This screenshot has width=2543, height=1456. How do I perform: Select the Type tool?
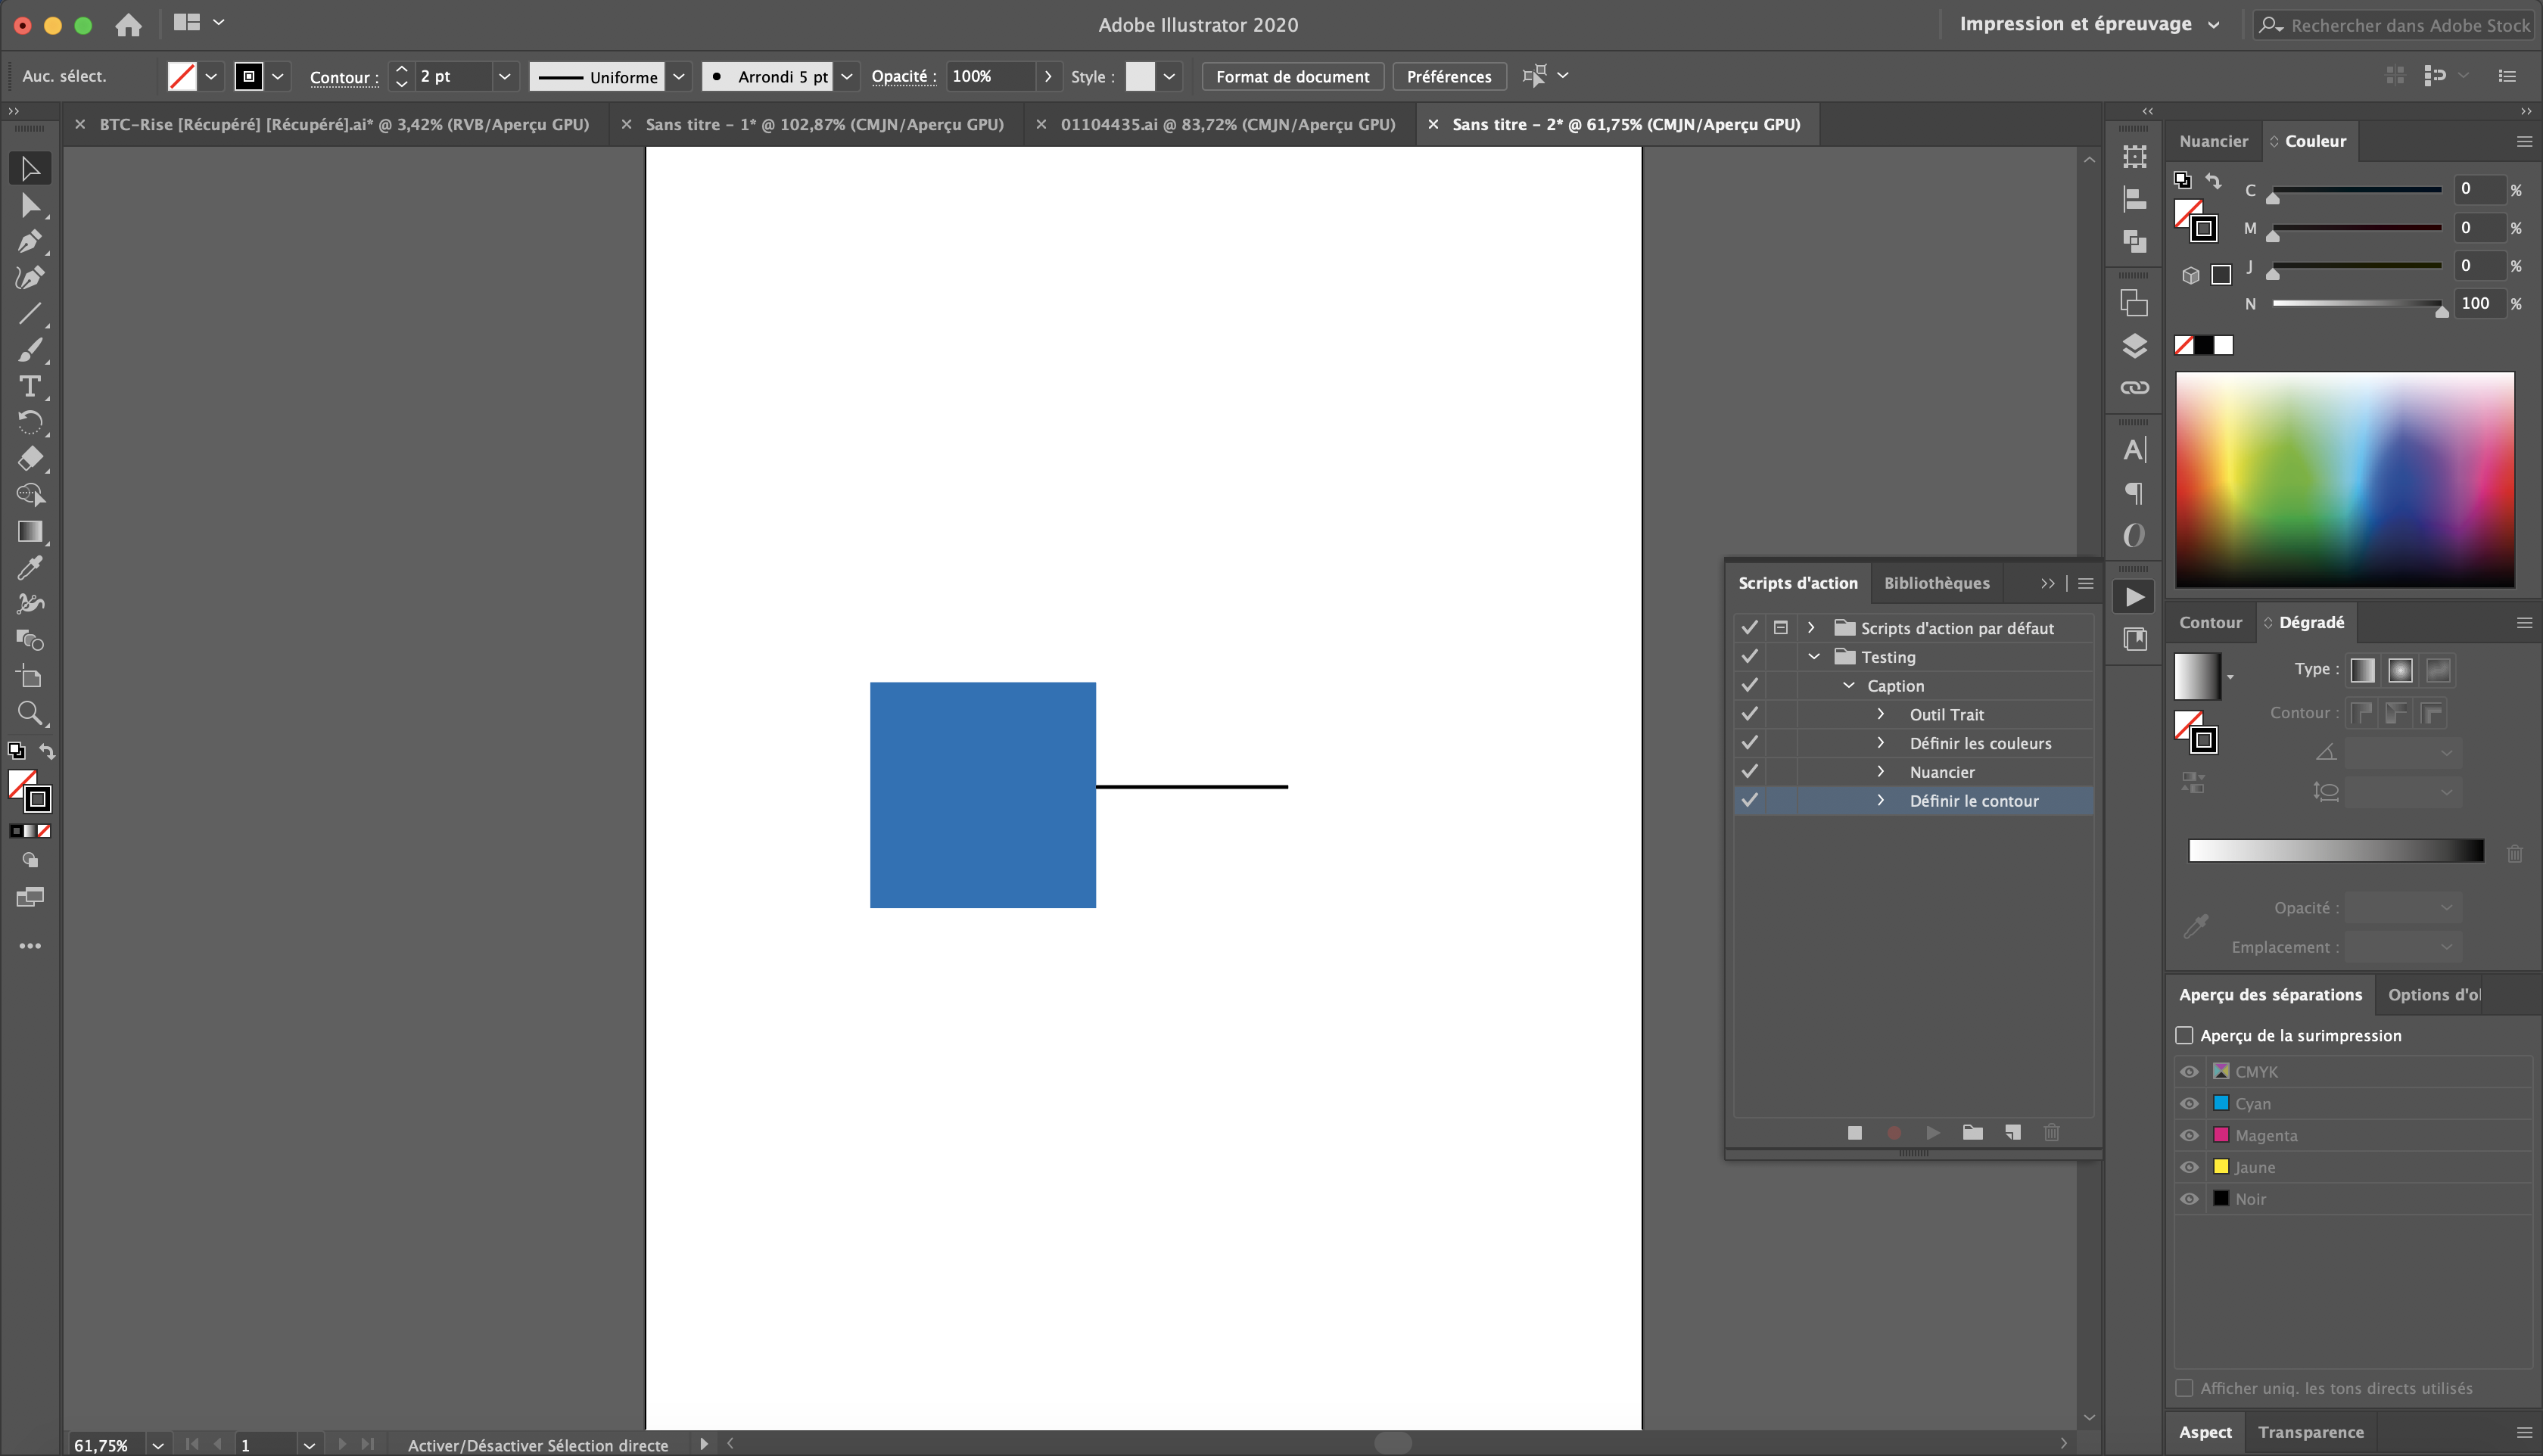[30, 387]
